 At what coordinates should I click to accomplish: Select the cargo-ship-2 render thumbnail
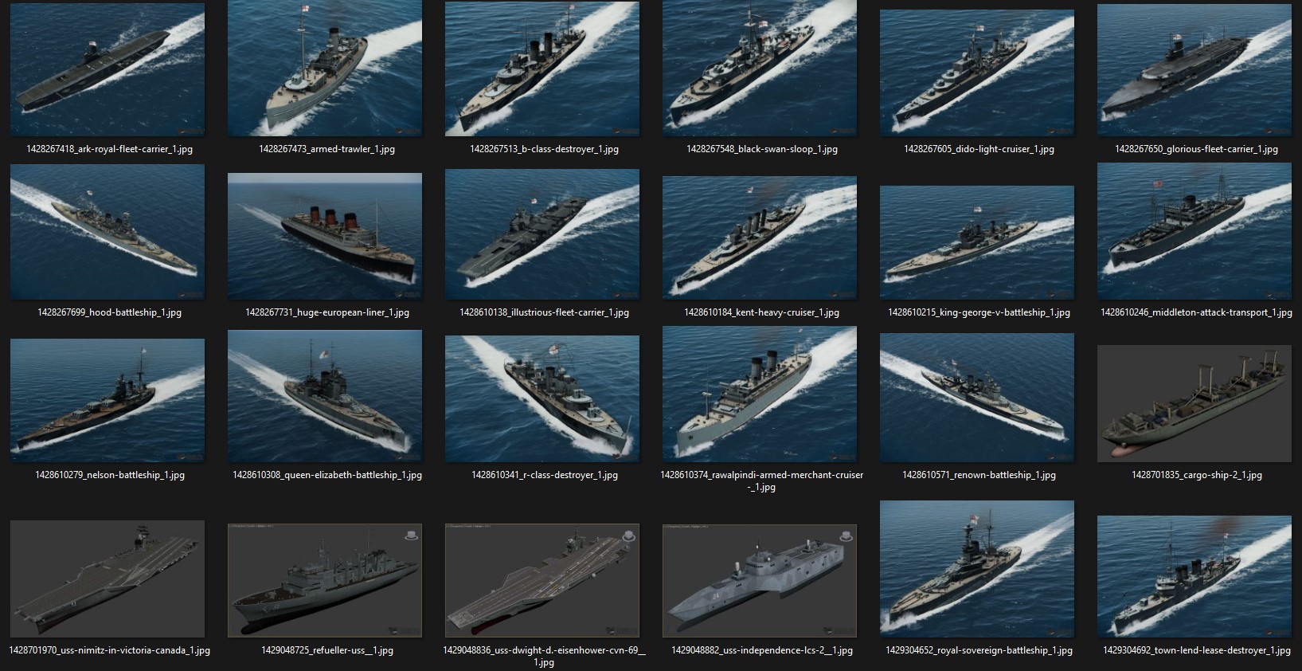[1194, 403]
